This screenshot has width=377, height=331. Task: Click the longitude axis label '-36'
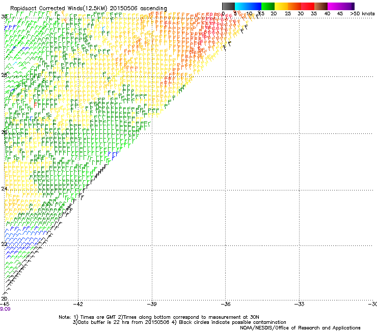[x=225, y=304]
